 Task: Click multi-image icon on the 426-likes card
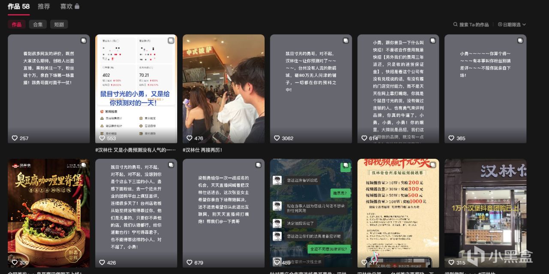pyautogui.click(x=171, y=165)
